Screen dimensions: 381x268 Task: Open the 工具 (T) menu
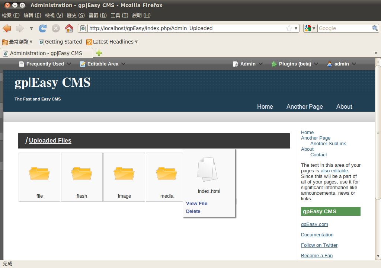(x=119, y=15)
